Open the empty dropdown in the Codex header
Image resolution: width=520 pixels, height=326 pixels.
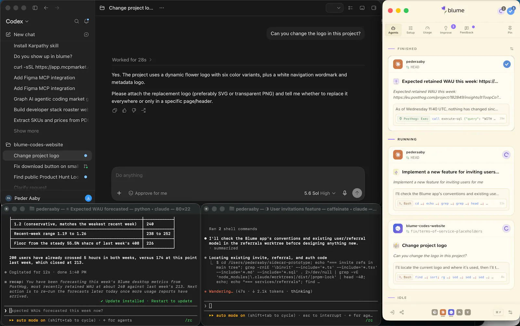335,8
